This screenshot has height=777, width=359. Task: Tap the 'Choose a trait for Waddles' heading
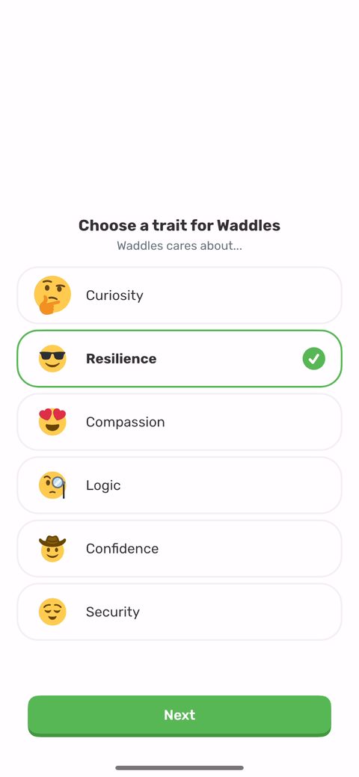[x=179, y=225]
